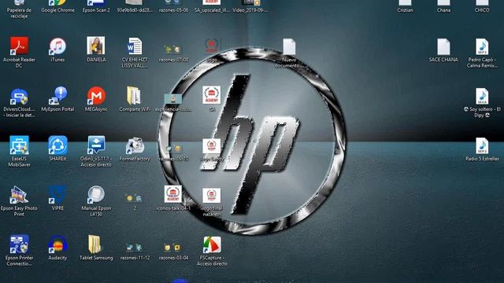Launch EaseUS MobiSaver

coord(19,145)
